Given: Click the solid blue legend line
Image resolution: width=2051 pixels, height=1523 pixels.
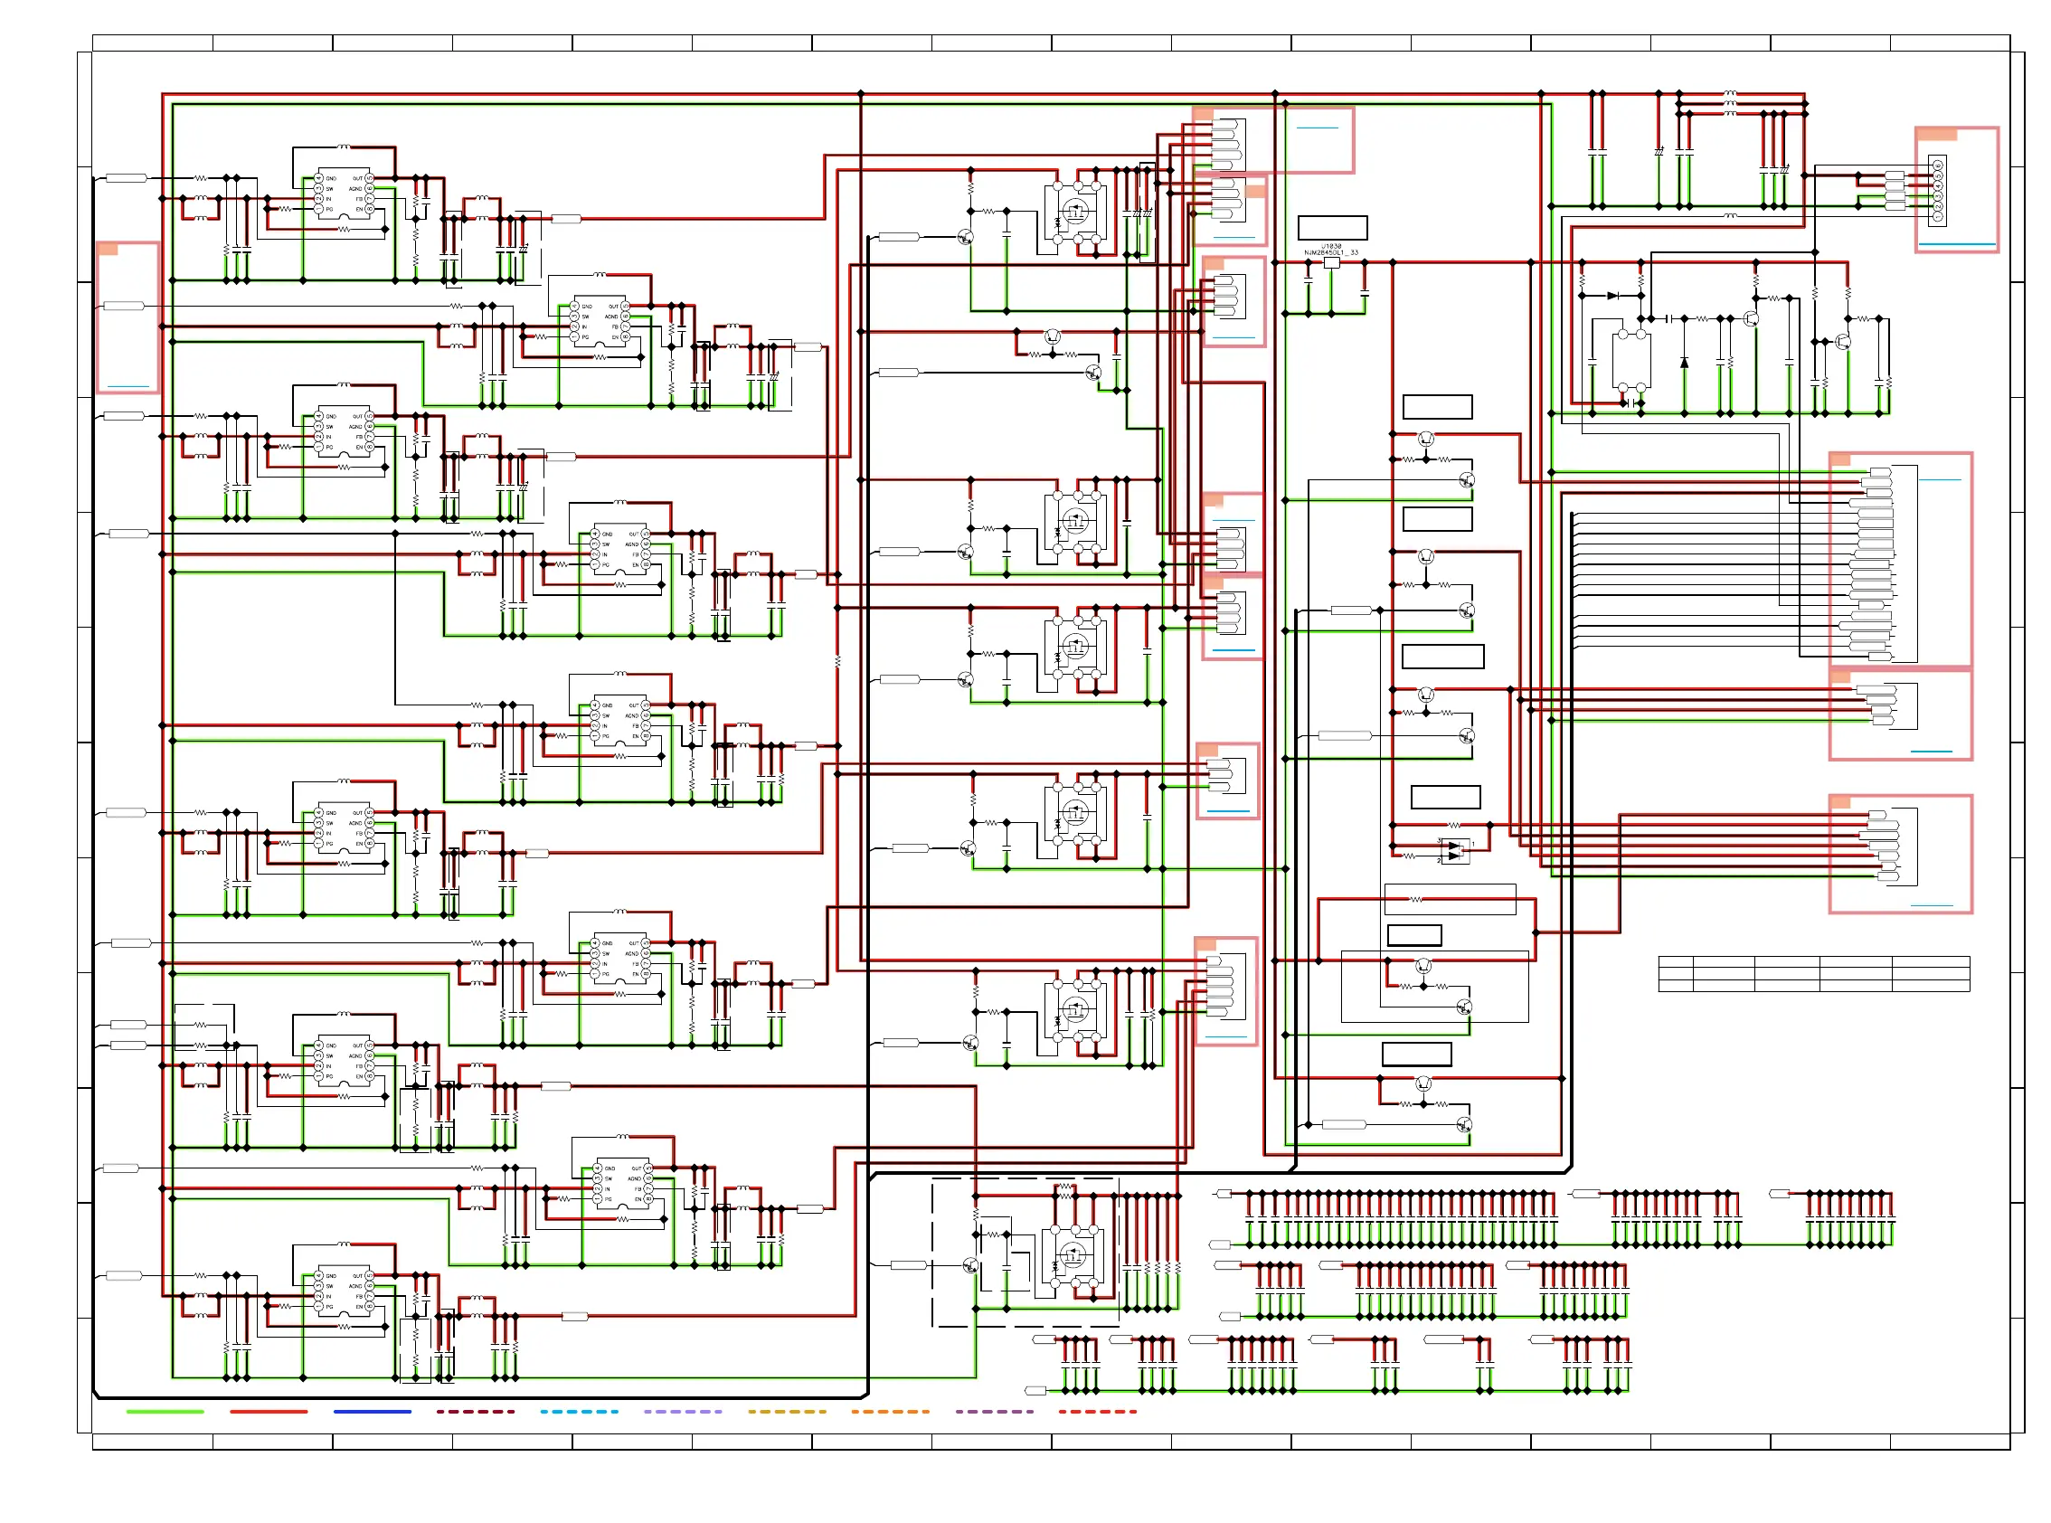Looking at the screenshot, I should coord(373,1412).
